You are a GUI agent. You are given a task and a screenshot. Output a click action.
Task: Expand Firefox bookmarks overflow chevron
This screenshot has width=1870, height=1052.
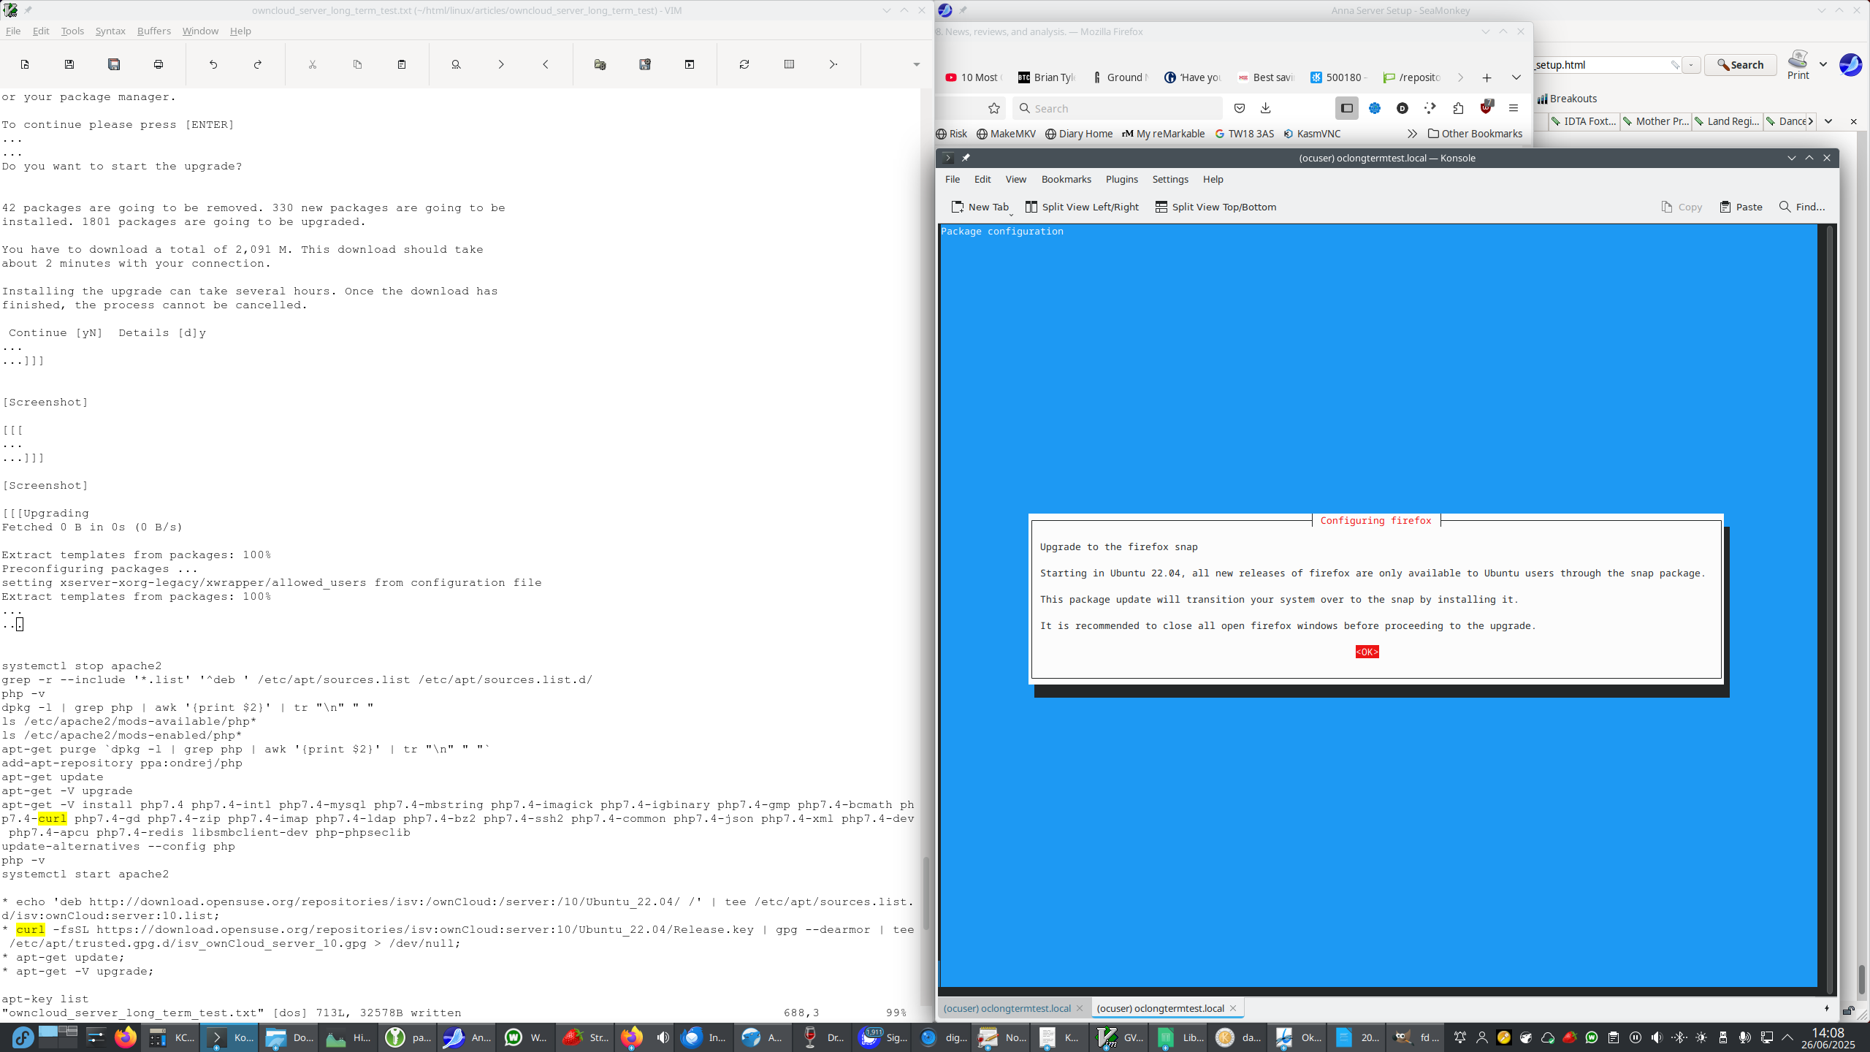click(x=1412, y=134)
